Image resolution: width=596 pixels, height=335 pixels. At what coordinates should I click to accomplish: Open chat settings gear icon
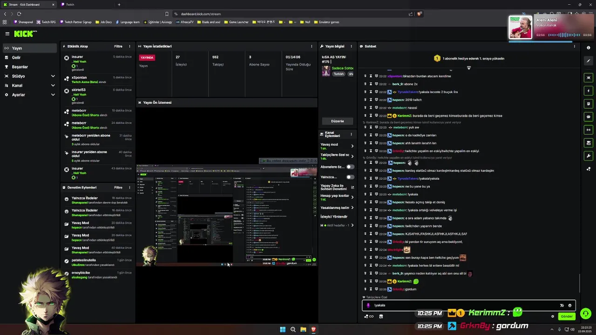(553, 316)
